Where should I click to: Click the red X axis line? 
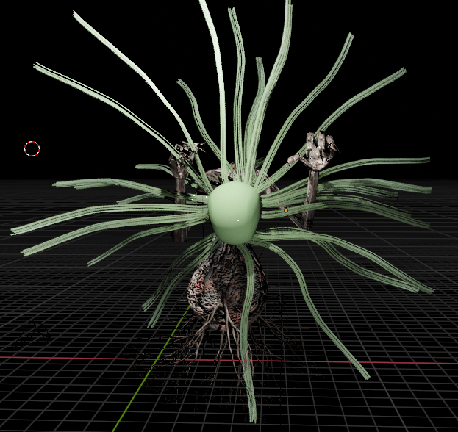[74, 358]
